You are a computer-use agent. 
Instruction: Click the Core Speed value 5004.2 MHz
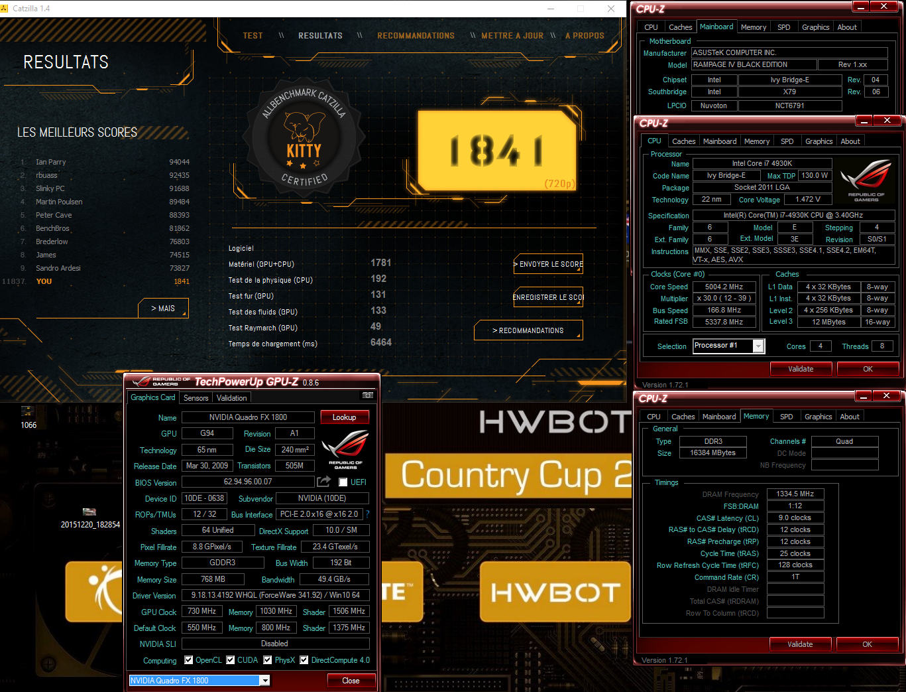(x=724, y=287)
